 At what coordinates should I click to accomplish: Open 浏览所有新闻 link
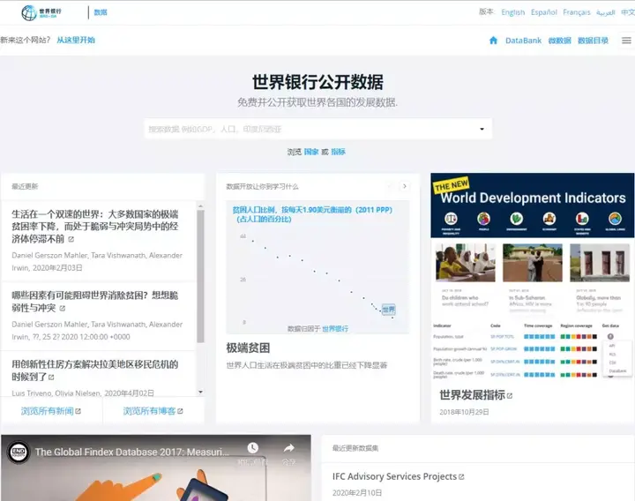coord(48,411)
